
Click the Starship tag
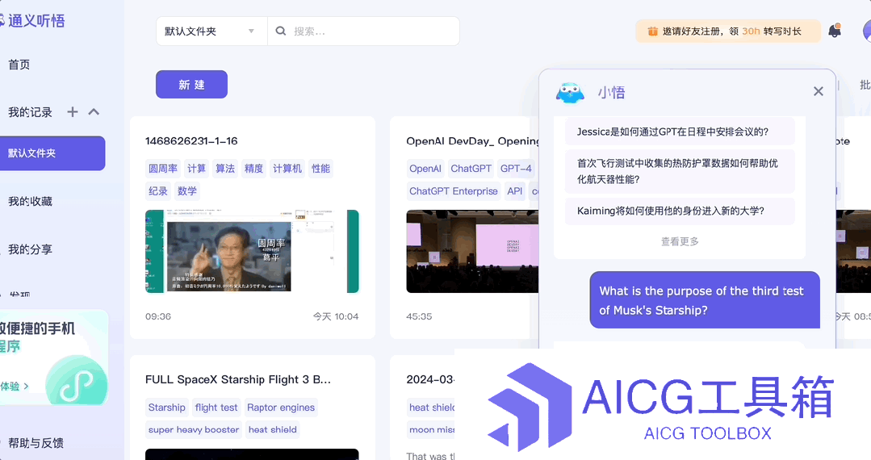point(166,408)
